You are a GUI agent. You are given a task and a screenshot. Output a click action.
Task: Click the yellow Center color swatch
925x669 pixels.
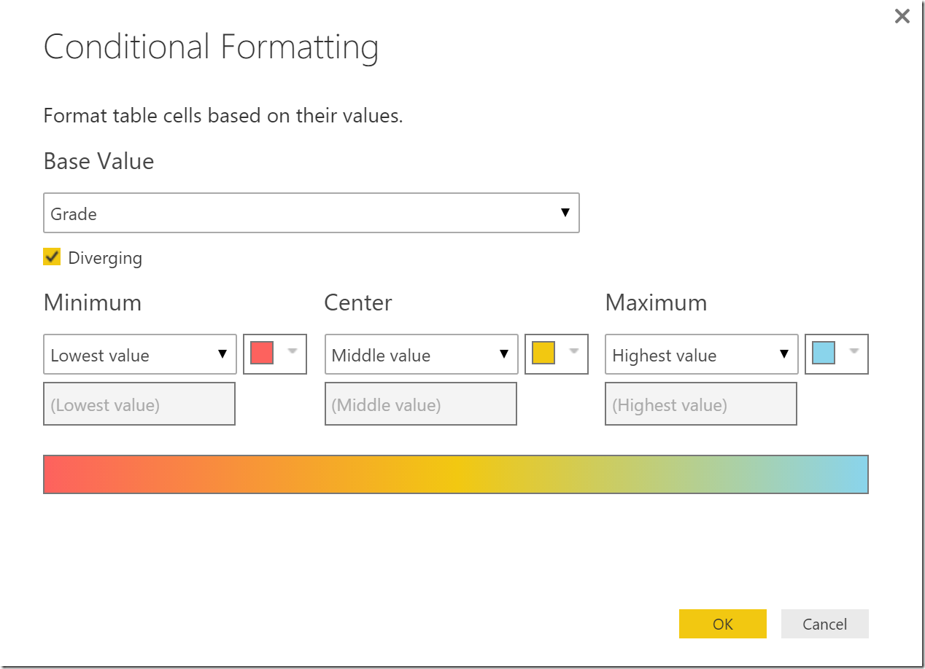543,353
